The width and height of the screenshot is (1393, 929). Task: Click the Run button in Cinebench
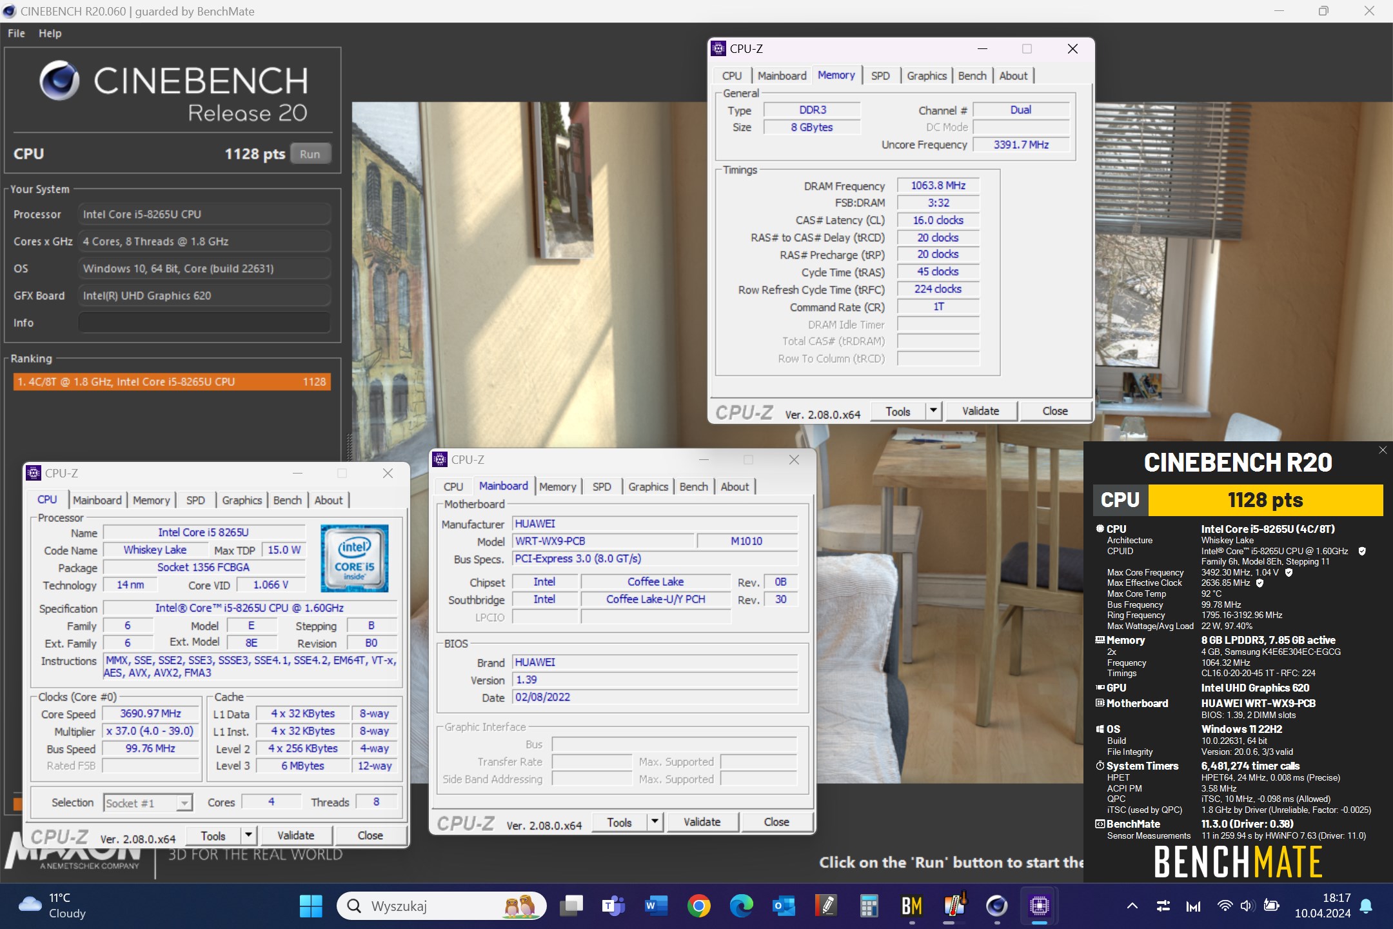coord(310,154)
